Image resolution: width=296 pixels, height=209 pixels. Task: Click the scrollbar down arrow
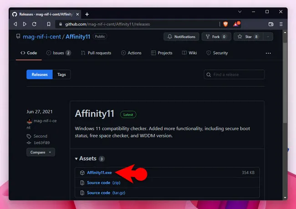pyautogui.click(x=285, y=198)
